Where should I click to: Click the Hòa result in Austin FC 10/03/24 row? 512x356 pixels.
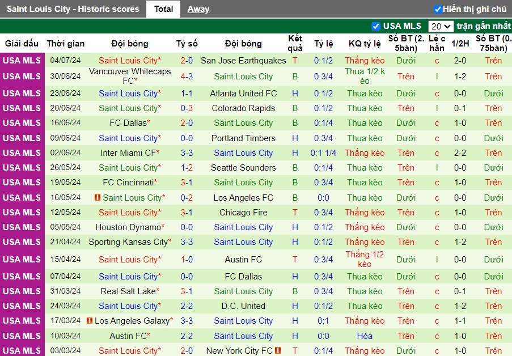(365, 336)
